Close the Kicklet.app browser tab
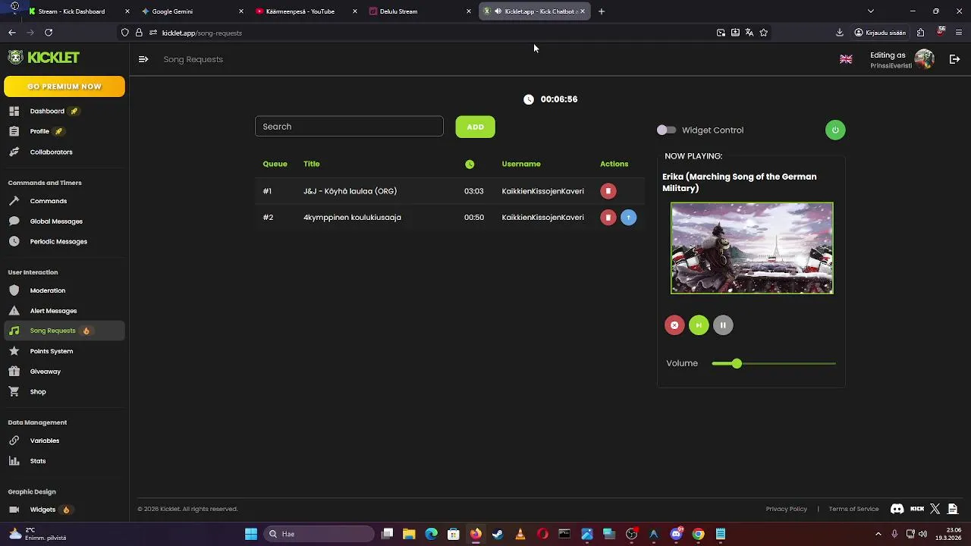 point(583,11)
